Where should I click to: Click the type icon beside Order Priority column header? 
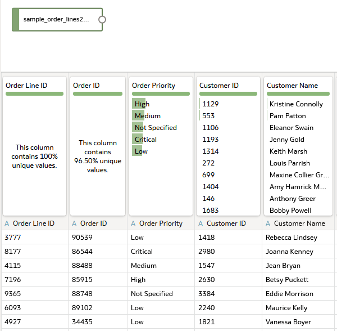point(133,223)
